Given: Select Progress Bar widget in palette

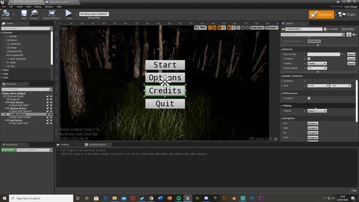Looking at the screenshot, I should 16,55.
